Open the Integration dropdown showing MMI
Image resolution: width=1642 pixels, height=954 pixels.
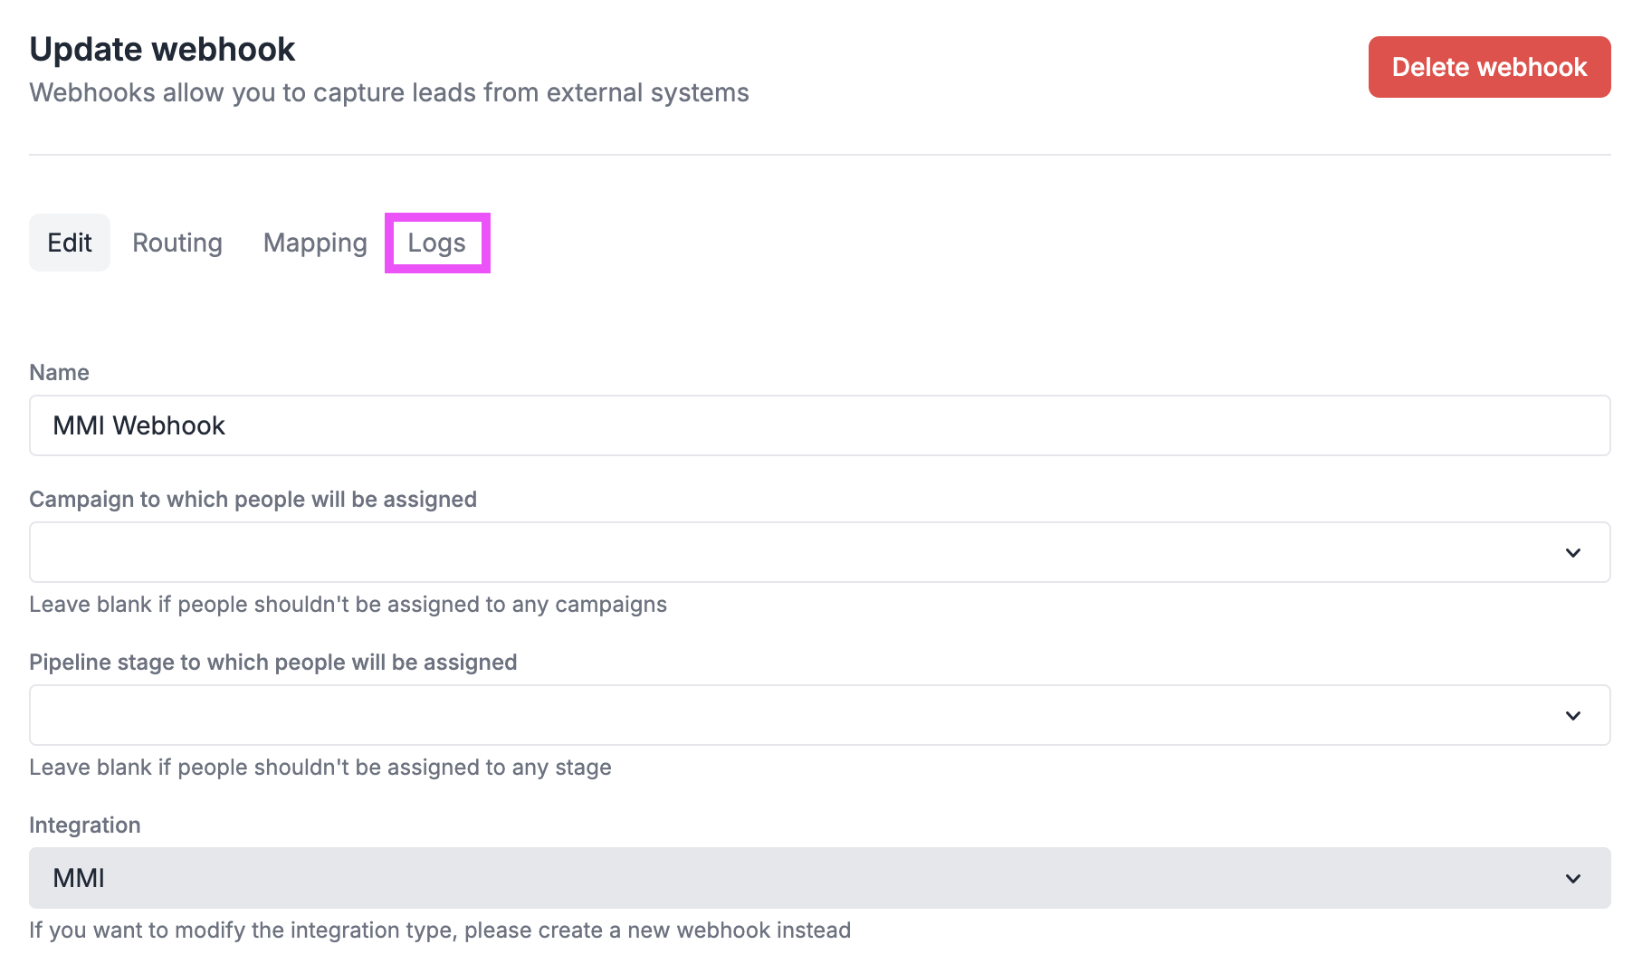tap(815, 878)
